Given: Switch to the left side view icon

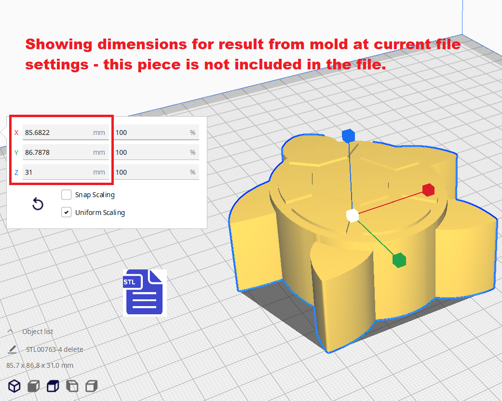Looking at the screenshot, I should point(72,386).
